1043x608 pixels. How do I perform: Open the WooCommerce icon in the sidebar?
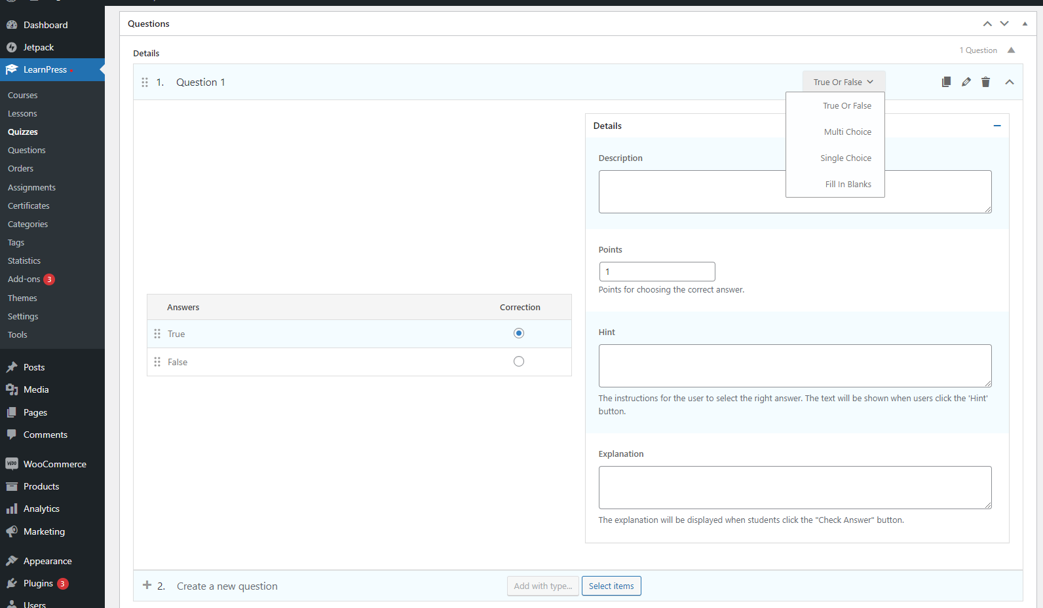[12, 464]
